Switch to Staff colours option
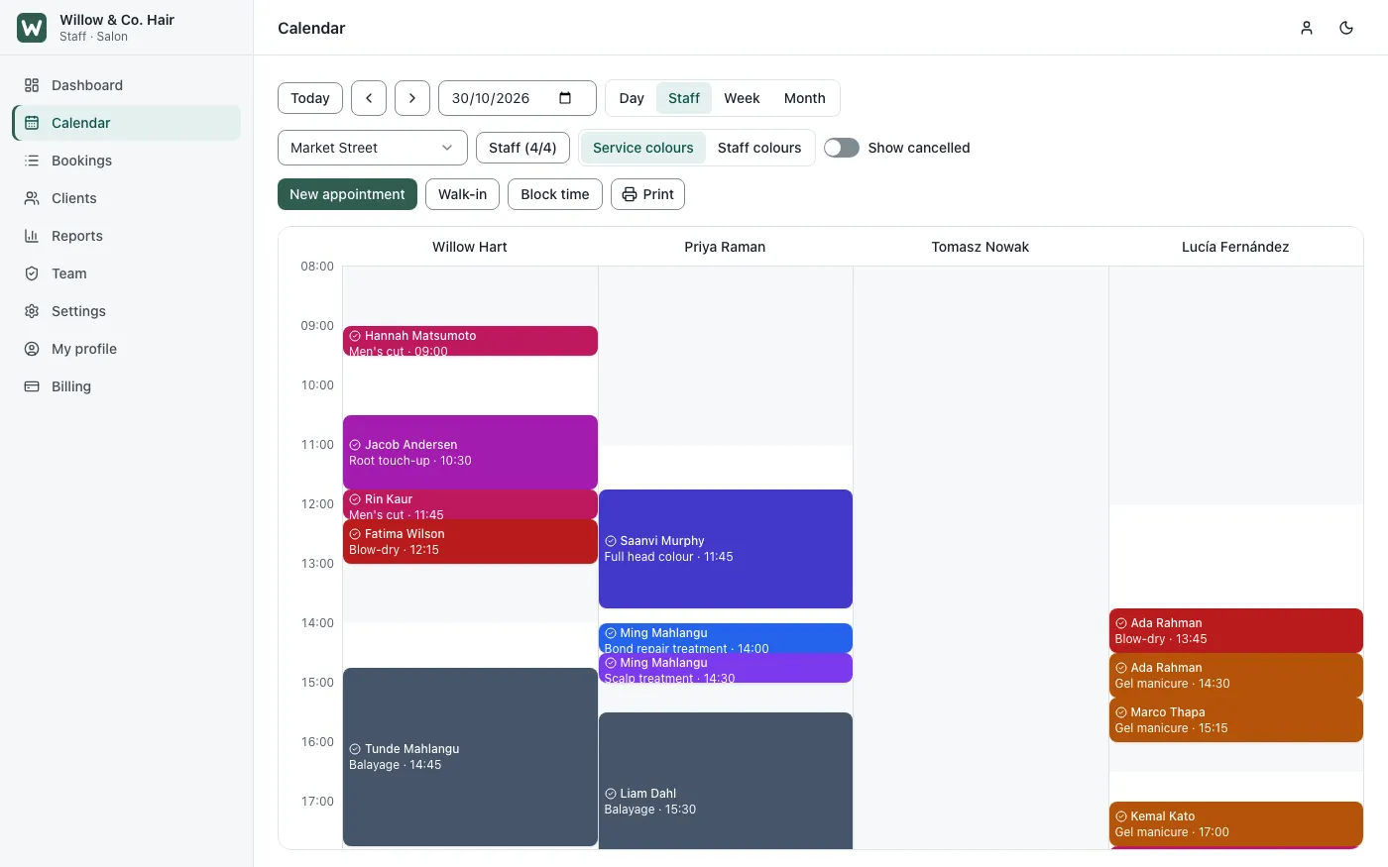 [759, 148]
